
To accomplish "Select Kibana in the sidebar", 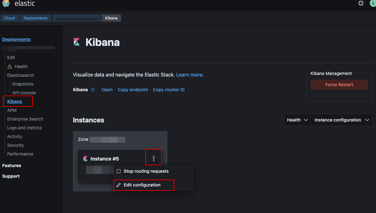I will [x=15, y=102].
